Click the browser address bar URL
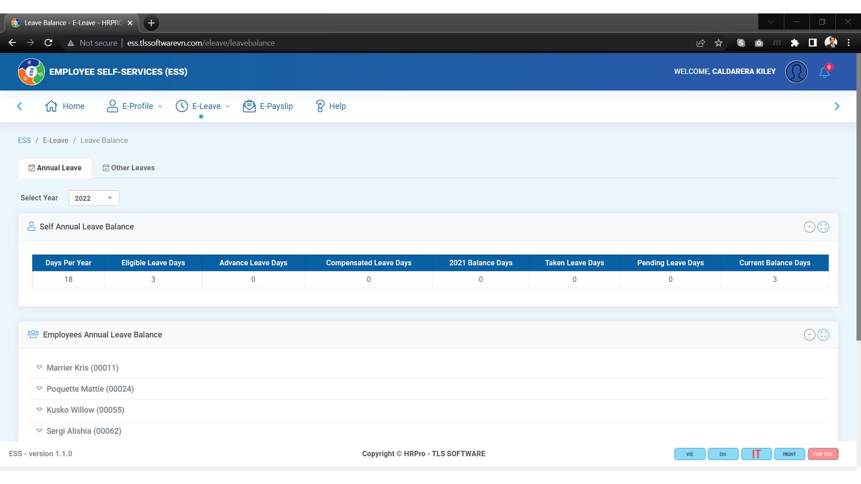The image size is (861, 484). [x=200, y=43]
